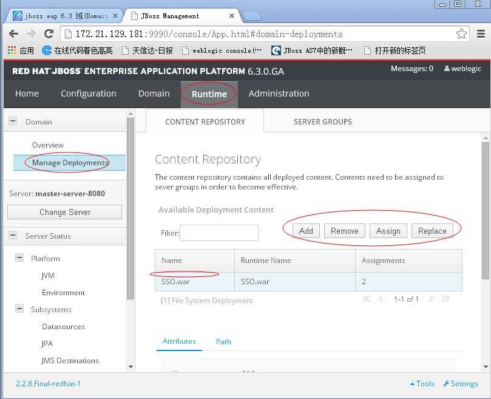Open the weblogic user menu
This screenshot has height=399, width=491.
(462, 69)
